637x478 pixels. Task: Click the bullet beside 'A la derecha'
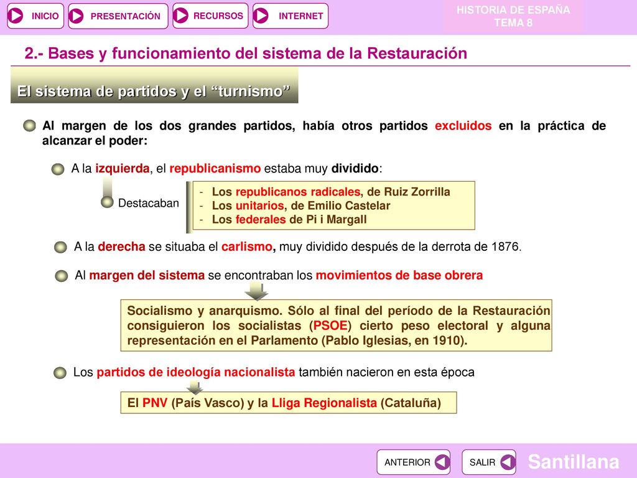point(60,247)
